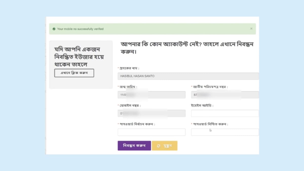This screenshot has height=171, width=304.
Task: Click the green checkmark icon in the alert
Action: coord(54,29)
